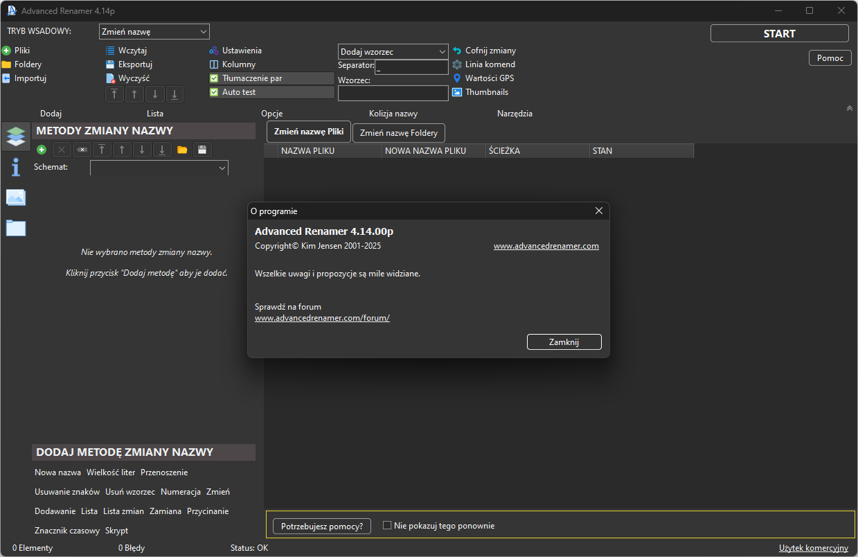Open saved methods with yellow folder icon
The width and height of the screenshot is (858, 557).
tap(182, 150)
